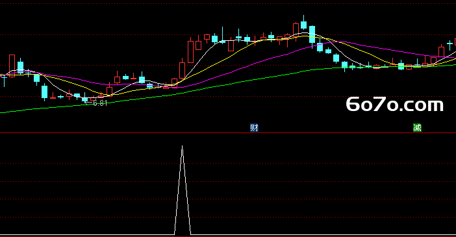This screenshot has height=237, width=456.
Task: Click the red divider between chart and indicator panels
Action: [228, 133]
